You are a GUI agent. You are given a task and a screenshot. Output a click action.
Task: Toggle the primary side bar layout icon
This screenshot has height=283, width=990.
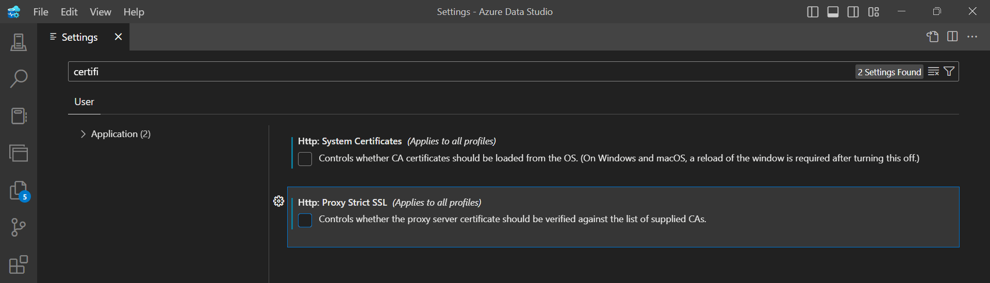tap(813, 11)
